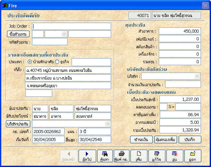This screenshot has width=211, height=167.
Task: Save using the บันทึก button
Action: [190, 139]
